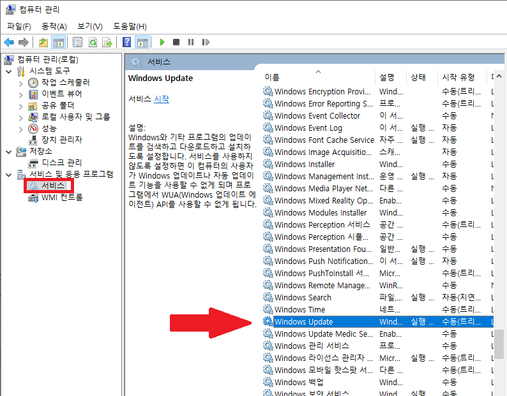Click the services list scroll up arrow
Screen dimensions: 507x396
click(499, 77)
